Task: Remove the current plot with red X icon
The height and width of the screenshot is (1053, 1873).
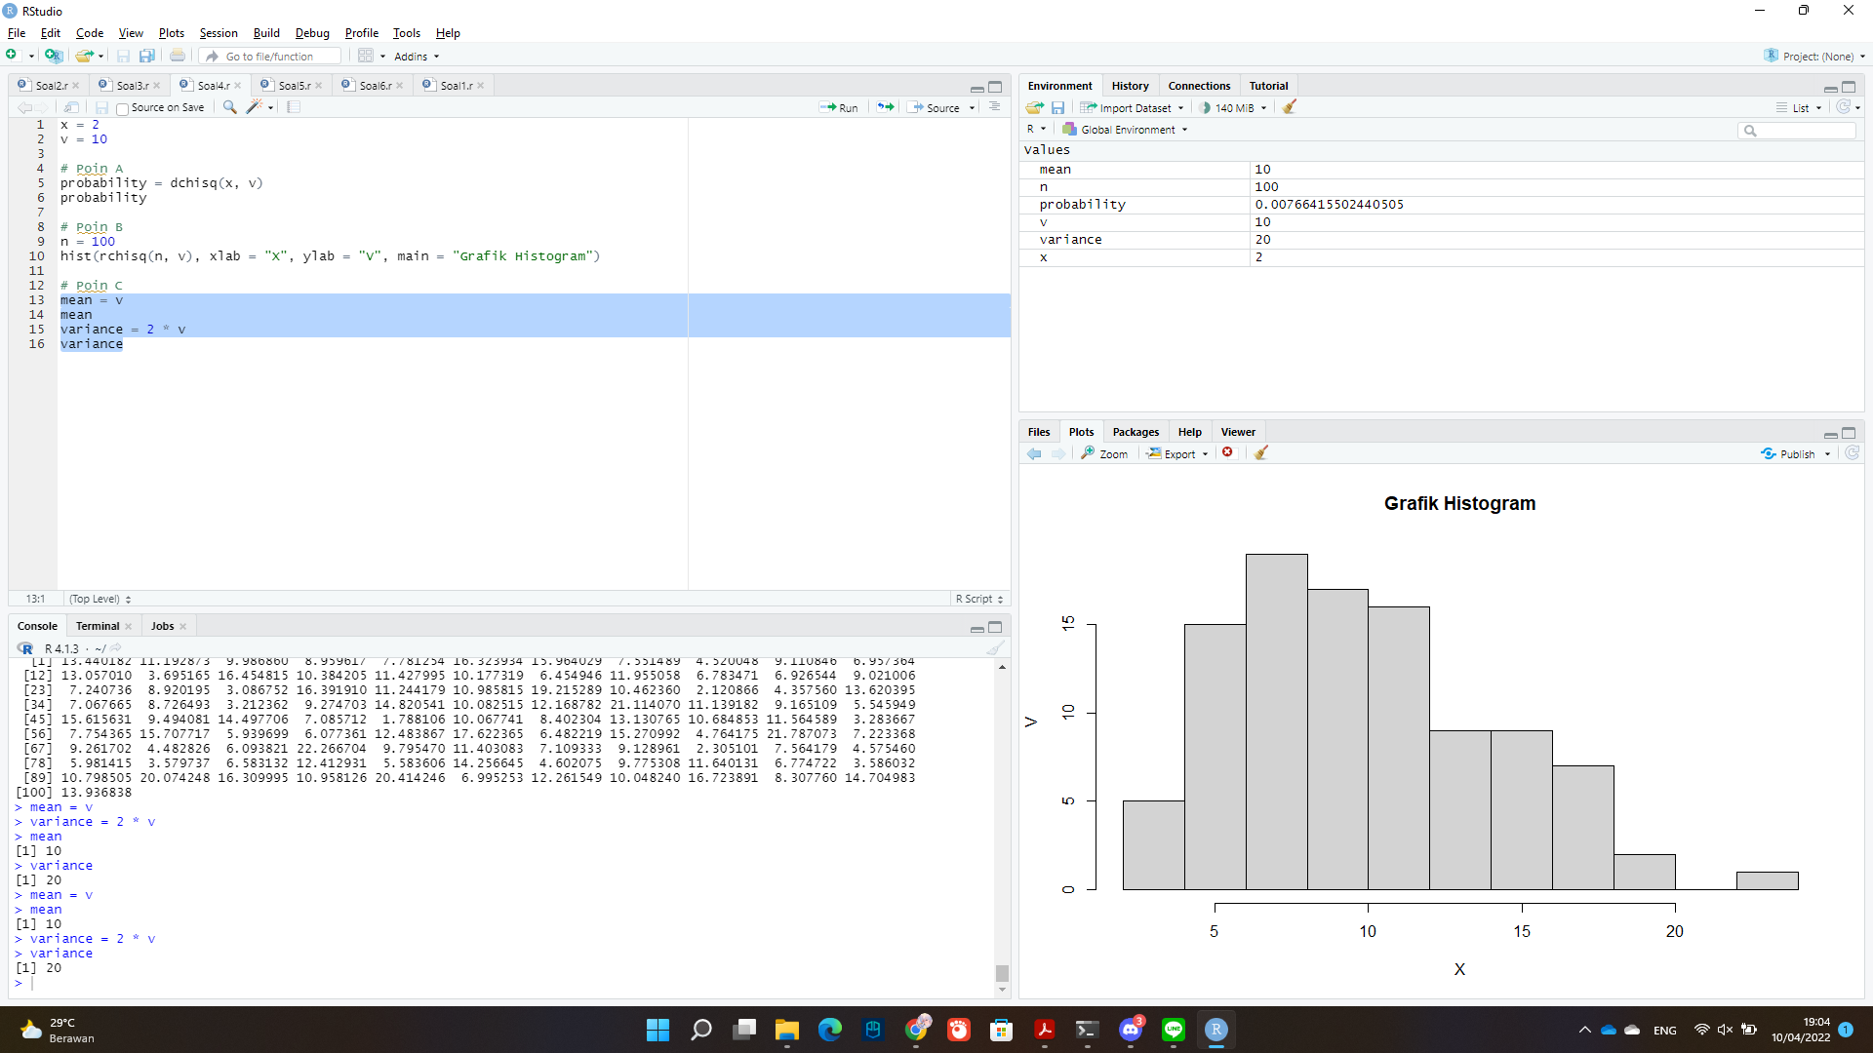Action: coord(1228,452)
